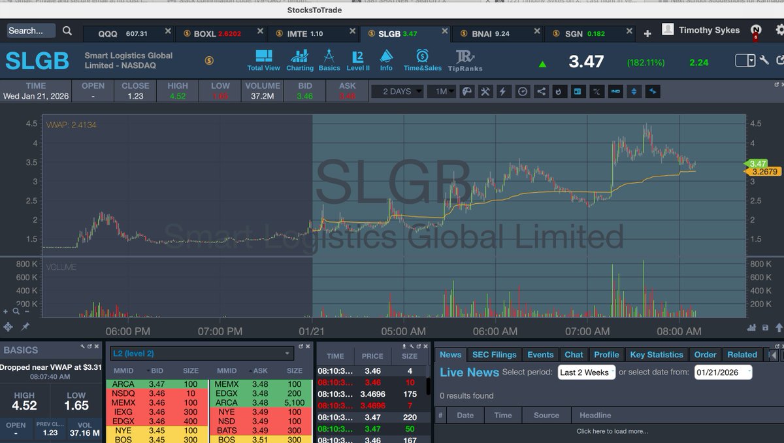The width and height of the screenshot is (784, 443).
Task: Toggle the chart layout panel icon
Action: 578,91
